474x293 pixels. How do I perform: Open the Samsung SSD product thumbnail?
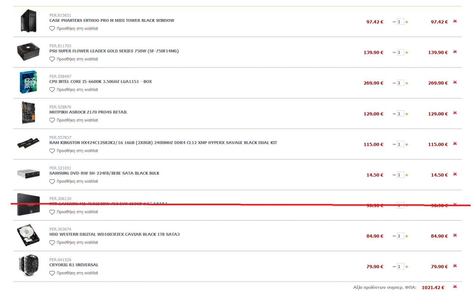pos(28,204)
